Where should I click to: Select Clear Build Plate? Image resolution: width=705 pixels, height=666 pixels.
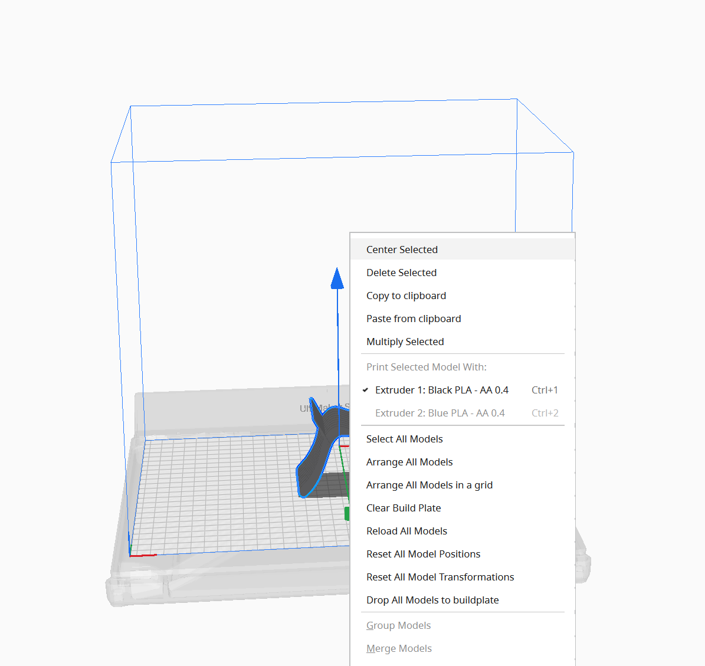coord(462,508)
